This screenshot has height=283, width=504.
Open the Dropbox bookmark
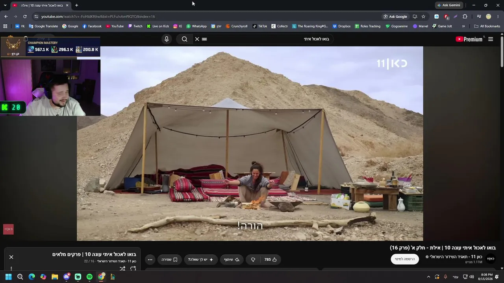tap(341, 26)
